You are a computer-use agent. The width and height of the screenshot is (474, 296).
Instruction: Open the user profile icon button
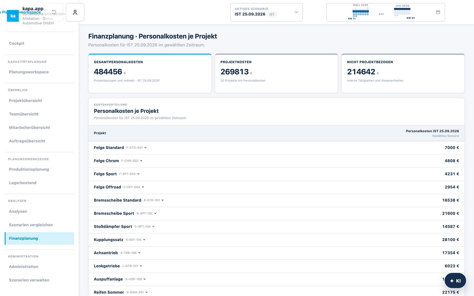75,12
